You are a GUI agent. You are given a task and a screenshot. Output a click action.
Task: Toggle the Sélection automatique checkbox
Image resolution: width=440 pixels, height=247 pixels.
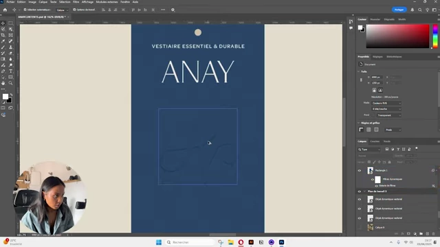tap(25, 10)
